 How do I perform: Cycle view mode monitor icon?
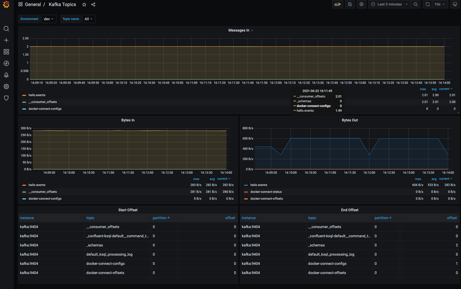(455, 4)
